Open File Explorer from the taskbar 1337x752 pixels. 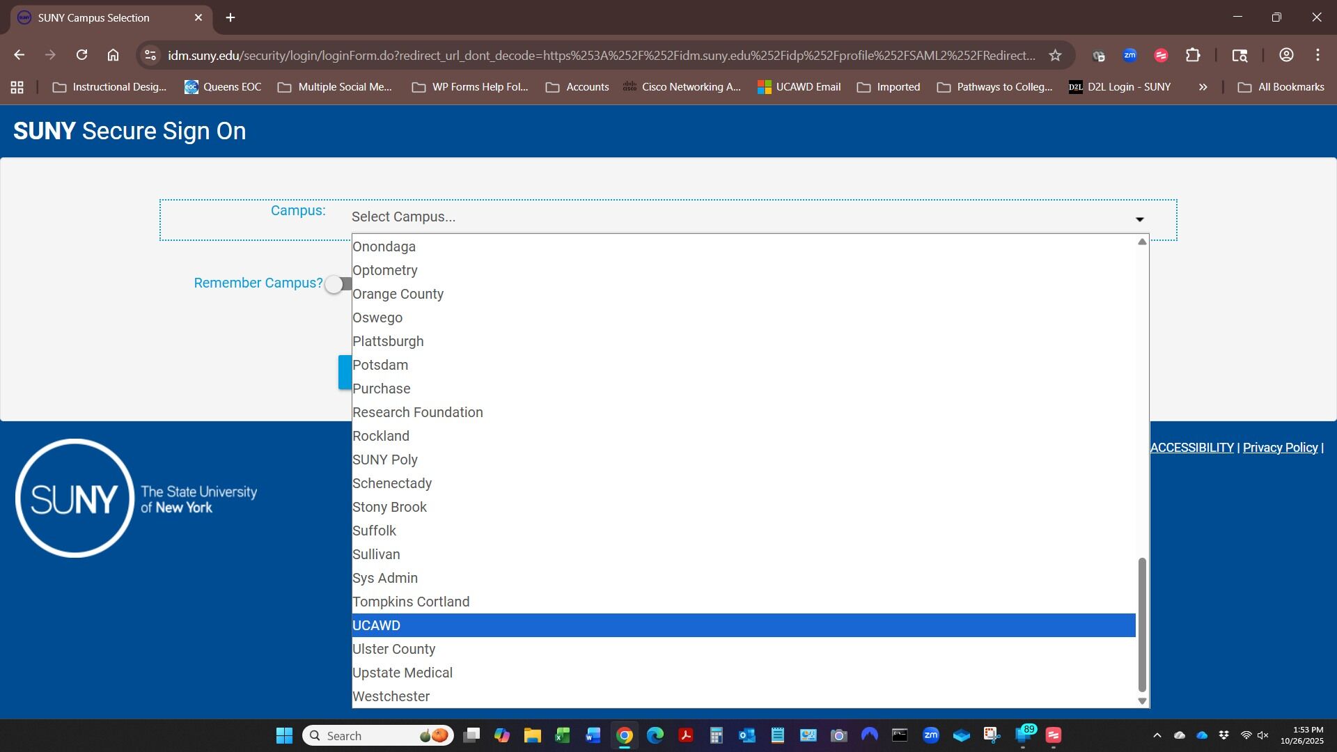point(532,735)
